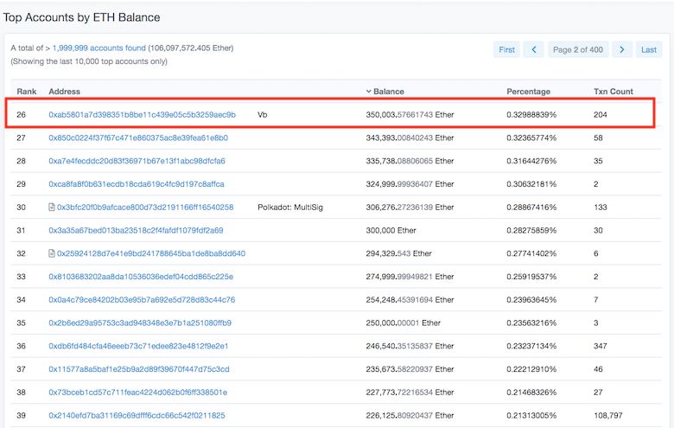Jump to Last page
Screen dimensions: 674x428
(649, 50)
